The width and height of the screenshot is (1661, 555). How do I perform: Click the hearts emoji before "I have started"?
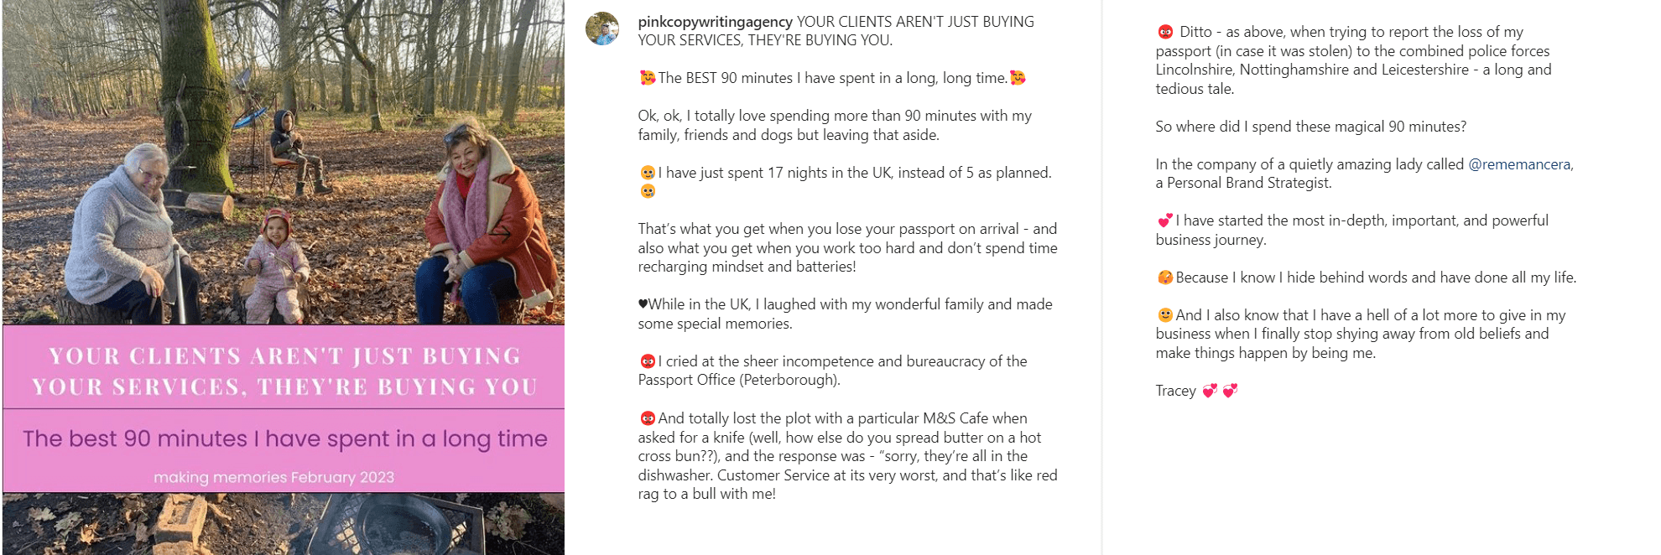tap(1164, 220)
